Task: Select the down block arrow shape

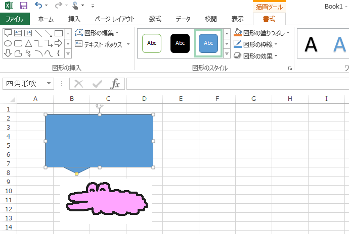Action: pyautogui.click(x=8, y=53)
